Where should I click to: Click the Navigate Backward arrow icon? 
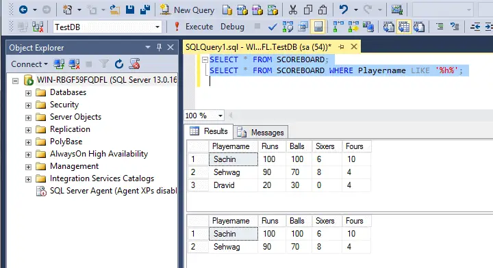(x=23, y=10)
